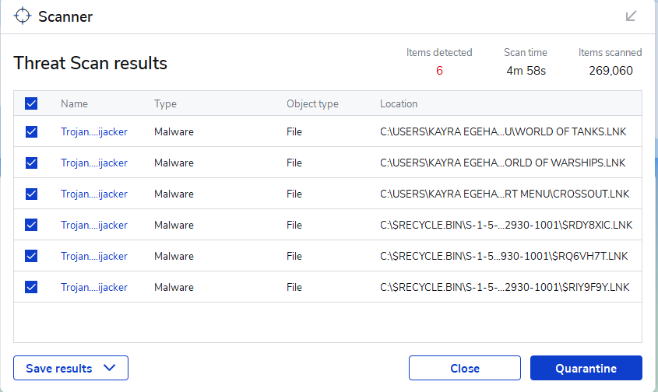
Task: Sort results by Object type column
Action: pyautogui.click(x=312, y=103)
